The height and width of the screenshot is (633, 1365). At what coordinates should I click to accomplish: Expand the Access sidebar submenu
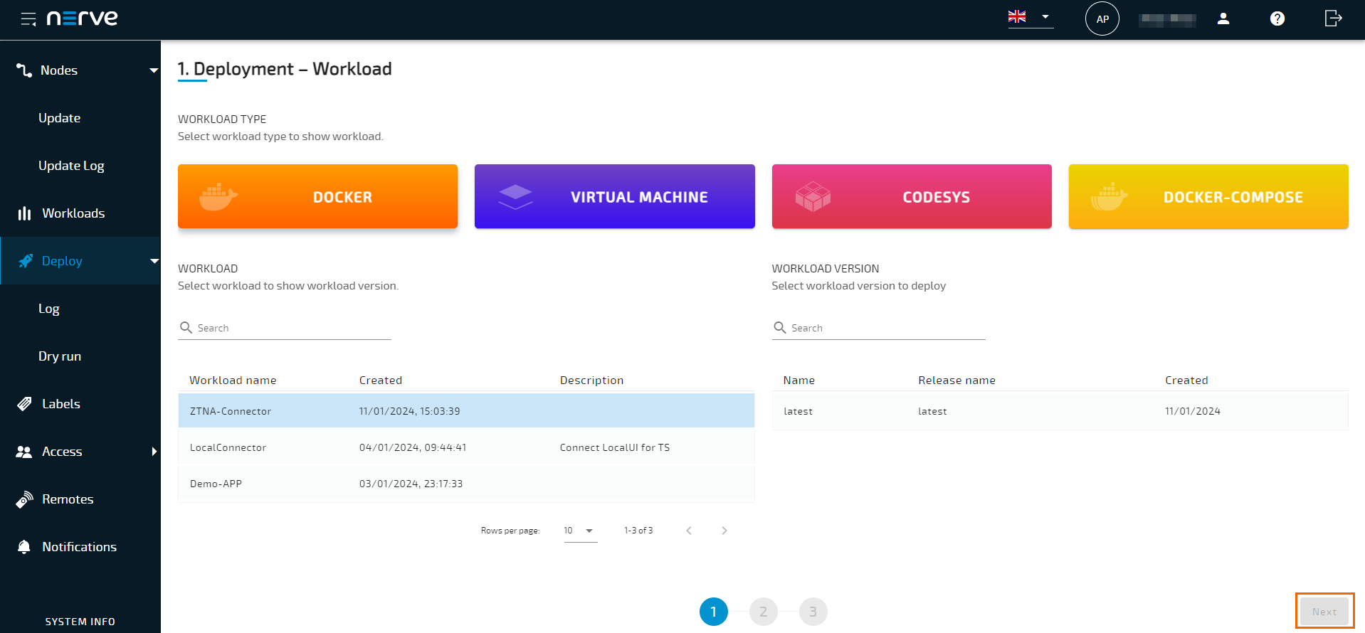click(x=154, y=452)
